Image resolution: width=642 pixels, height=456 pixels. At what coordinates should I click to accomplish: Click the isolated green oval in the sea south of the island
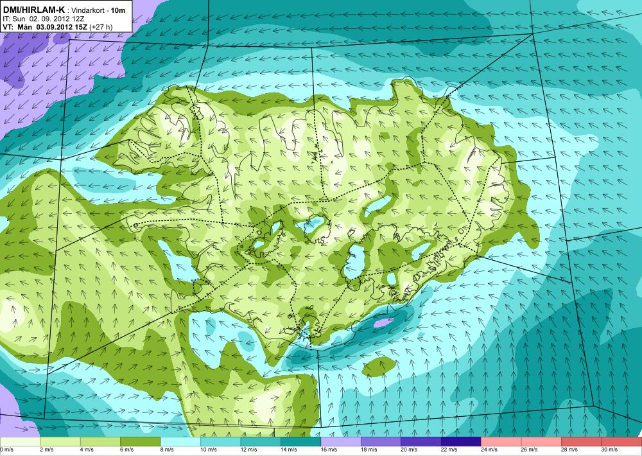point(379,366)
